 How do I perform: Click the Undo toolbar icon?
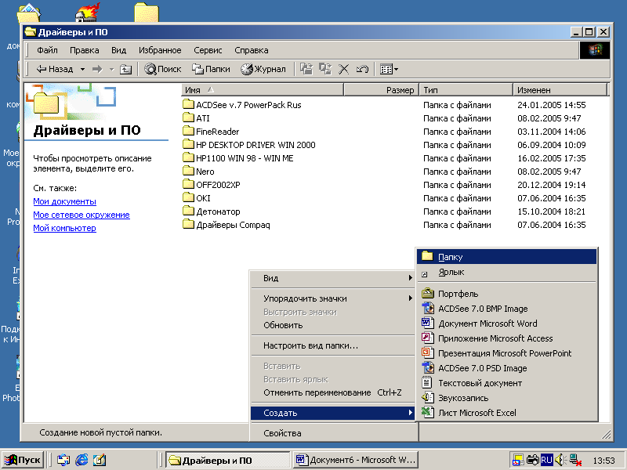coord(362,69)
